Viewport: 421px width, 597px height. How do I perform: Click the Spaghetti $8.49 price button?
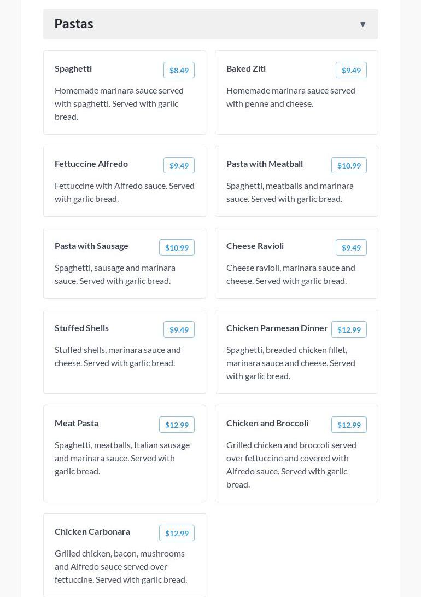coord(179,70)
